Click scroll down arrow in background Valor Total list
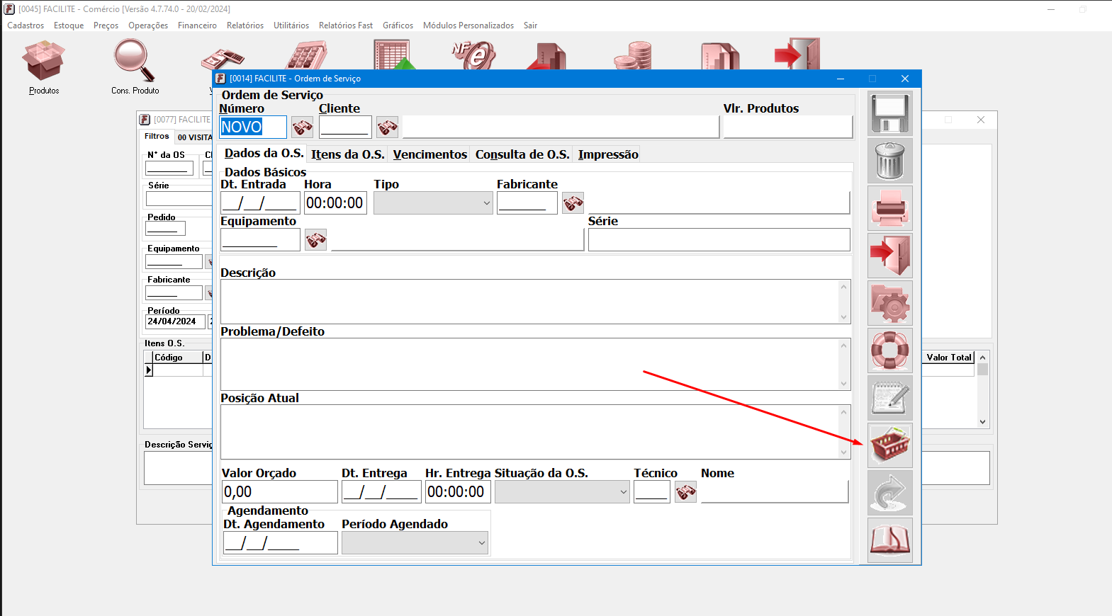The width and height of the screenshot is (1112, 616). click(x=982, y=422)
